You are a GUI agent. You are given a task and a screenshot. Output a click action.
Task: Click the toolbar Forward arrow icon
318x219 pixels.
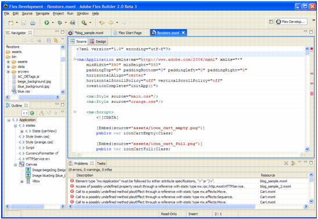124,23
